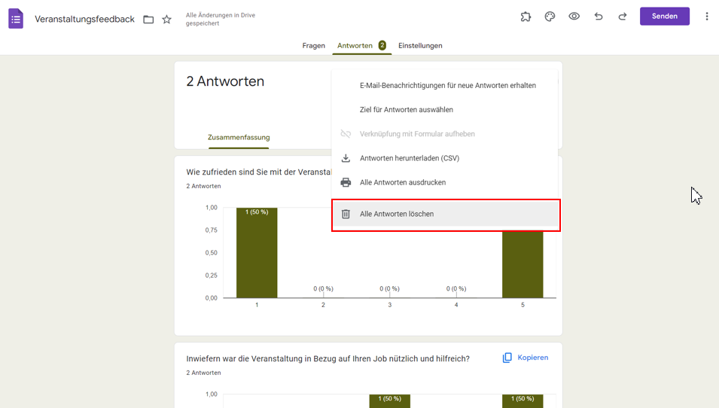The height and width of the screenshot is (408, 719).
Task: Click the printer icon in menu
Action: (x=346, y=182)
